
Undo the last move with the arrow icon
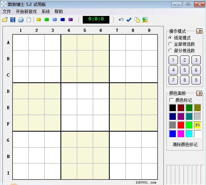(121, 20)
